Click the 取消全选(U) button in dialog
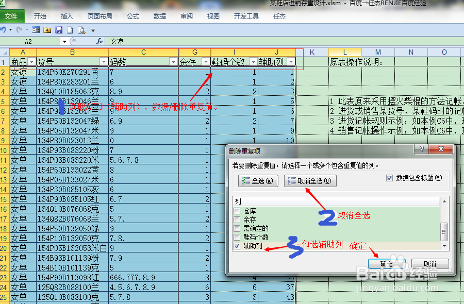464x304 pixels. (310, 181)
